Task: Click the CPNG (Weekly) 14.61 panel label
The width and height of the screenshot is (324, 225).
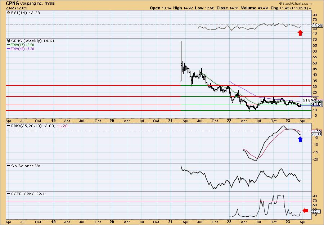Action: (x=33, y=41)
